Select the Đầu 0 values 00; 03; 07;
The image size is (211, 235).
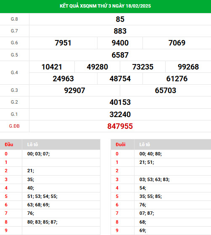pyautogui.click(x=38, y=154)
